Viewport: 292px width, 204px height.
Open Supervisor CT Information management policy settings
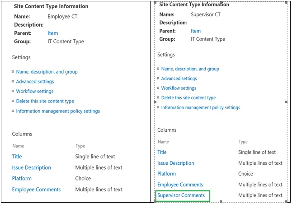pyautogui.click(x=201, y=108)
